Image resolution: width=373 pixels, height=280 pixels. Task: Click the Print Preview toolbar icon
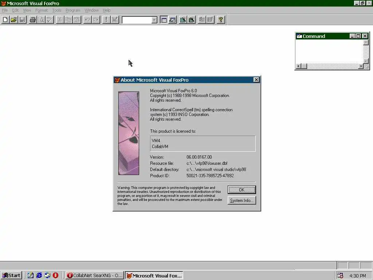point(41,20)
